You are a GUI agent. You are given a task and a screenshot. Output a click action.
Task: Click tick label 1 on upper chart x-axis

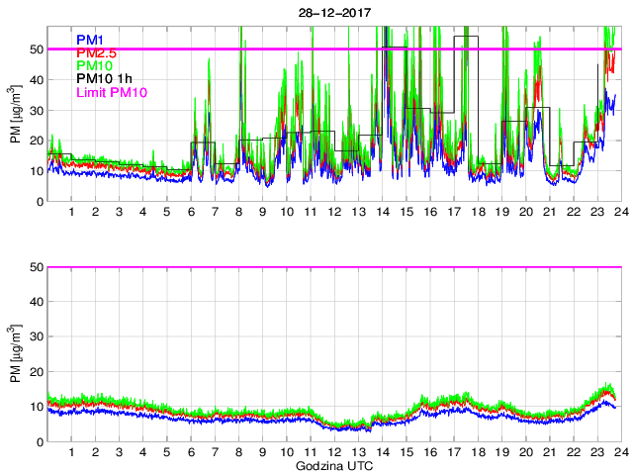(71, 213)
